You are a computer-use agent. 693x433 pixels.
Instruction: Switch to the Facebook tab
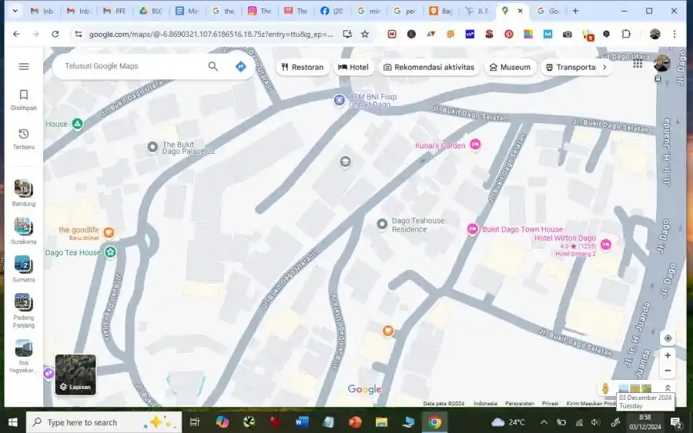click(x=333, y=11)
